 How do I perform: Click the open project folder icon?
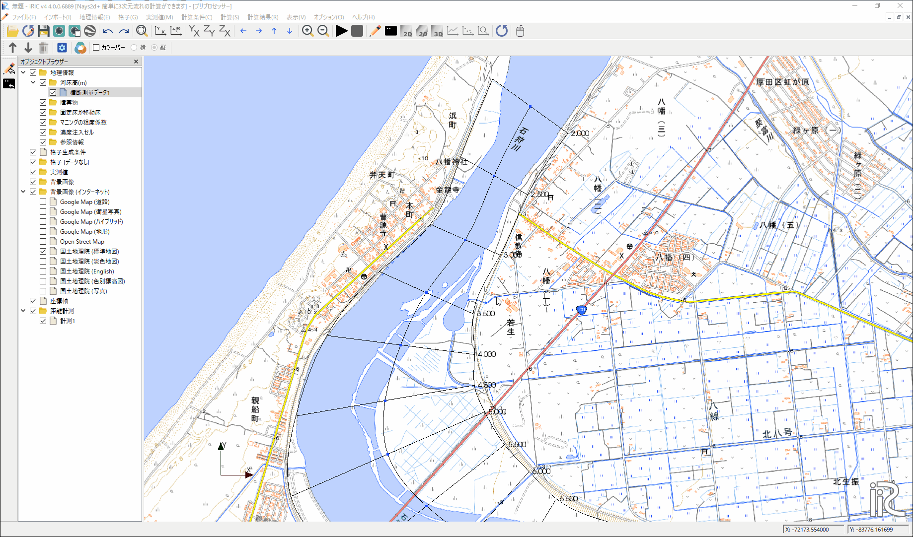[x=12, y=31]
